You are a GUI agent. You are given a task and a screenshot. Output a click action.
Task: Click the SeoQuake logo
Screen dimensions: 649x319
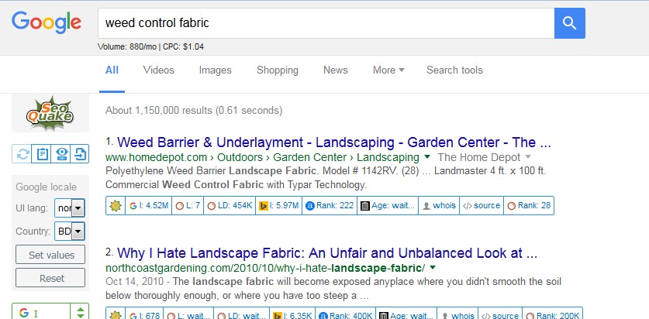tap(50, 113)
